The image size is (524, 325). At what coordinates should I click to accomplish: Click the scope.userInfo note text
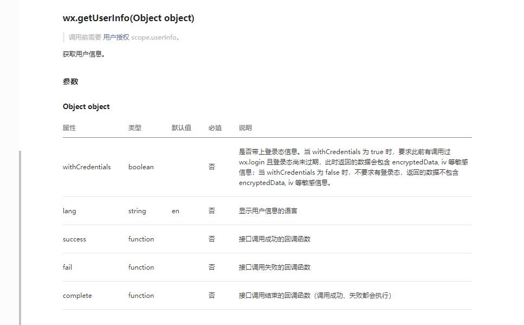156,37
